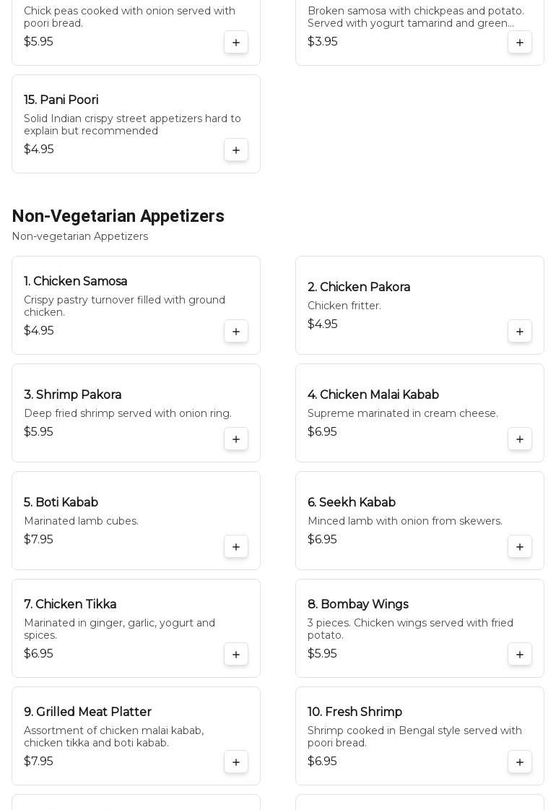This screenshot has height=810, width=556.
Task: Open the Chicken Samosa item title
Action: click(76, 282)
